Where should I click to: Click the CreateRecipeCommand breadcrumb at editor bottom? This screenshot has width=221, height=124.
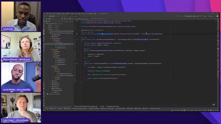click(113, 106)
